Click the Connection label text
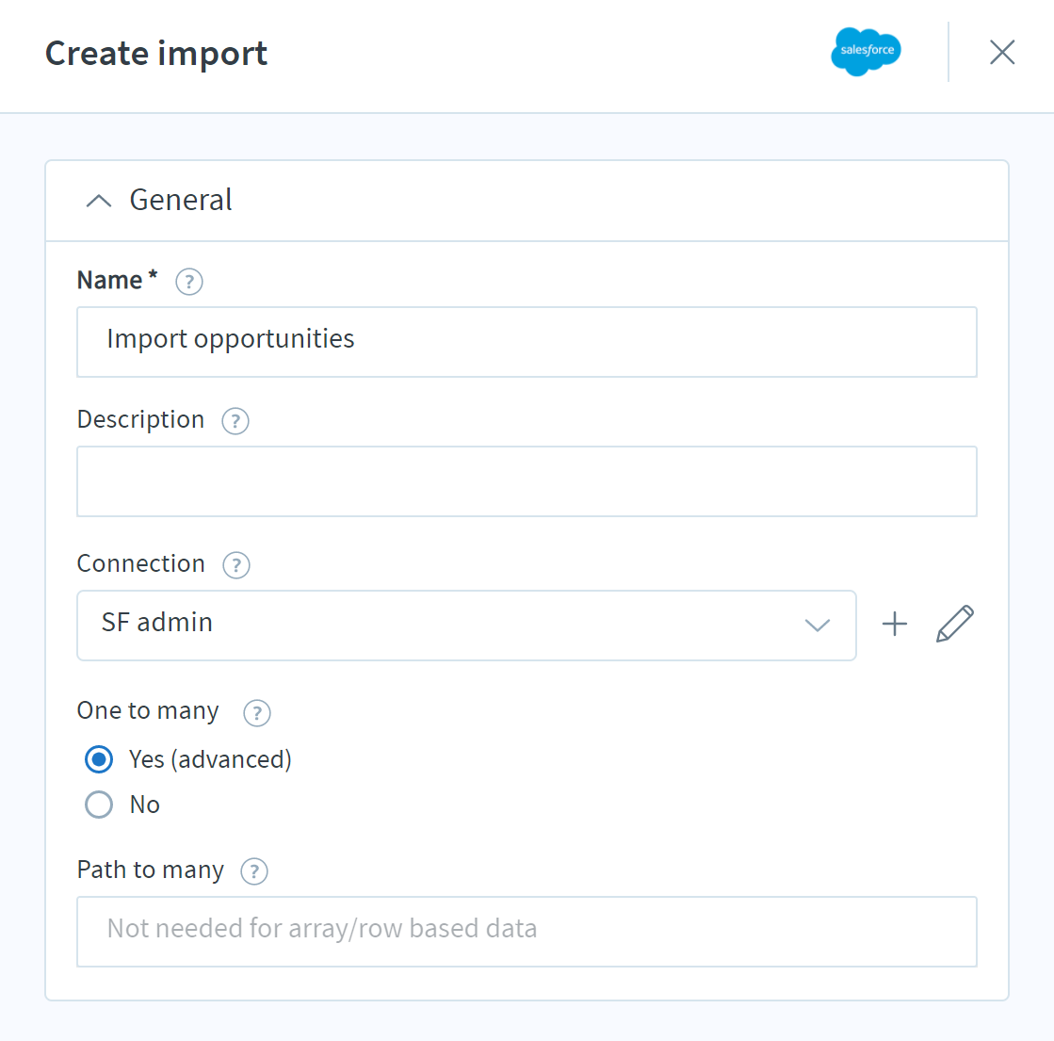The height and width of the screenshot is (1041, 1054). tap(140, 563)
